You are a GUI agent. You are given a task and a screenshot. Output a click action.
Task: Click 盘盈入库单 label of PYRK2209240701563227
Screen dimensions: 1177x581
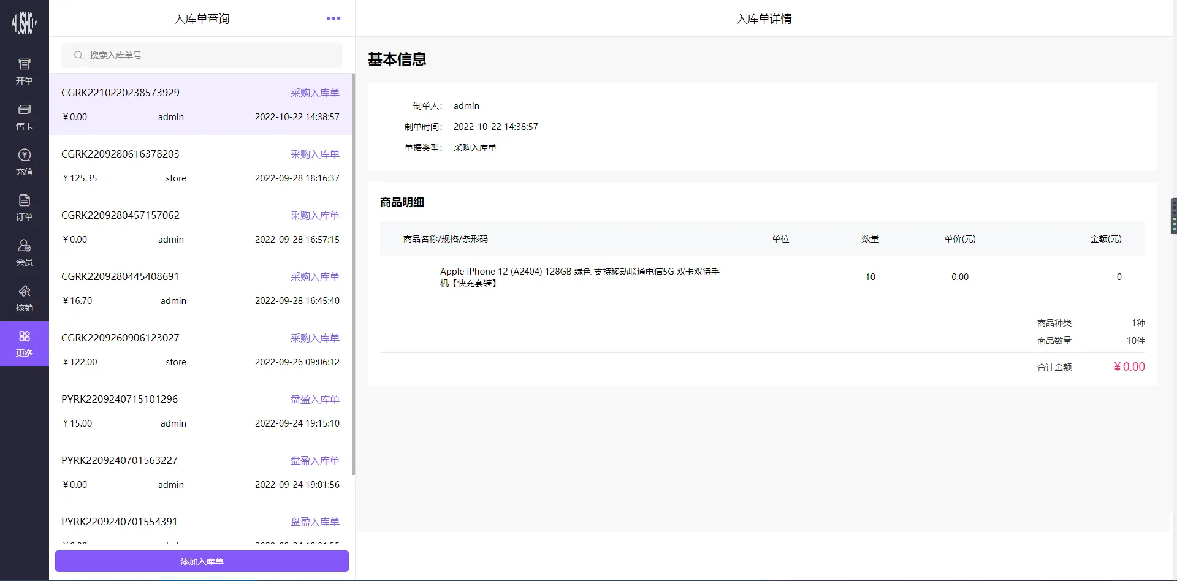(x=314, y=460)
